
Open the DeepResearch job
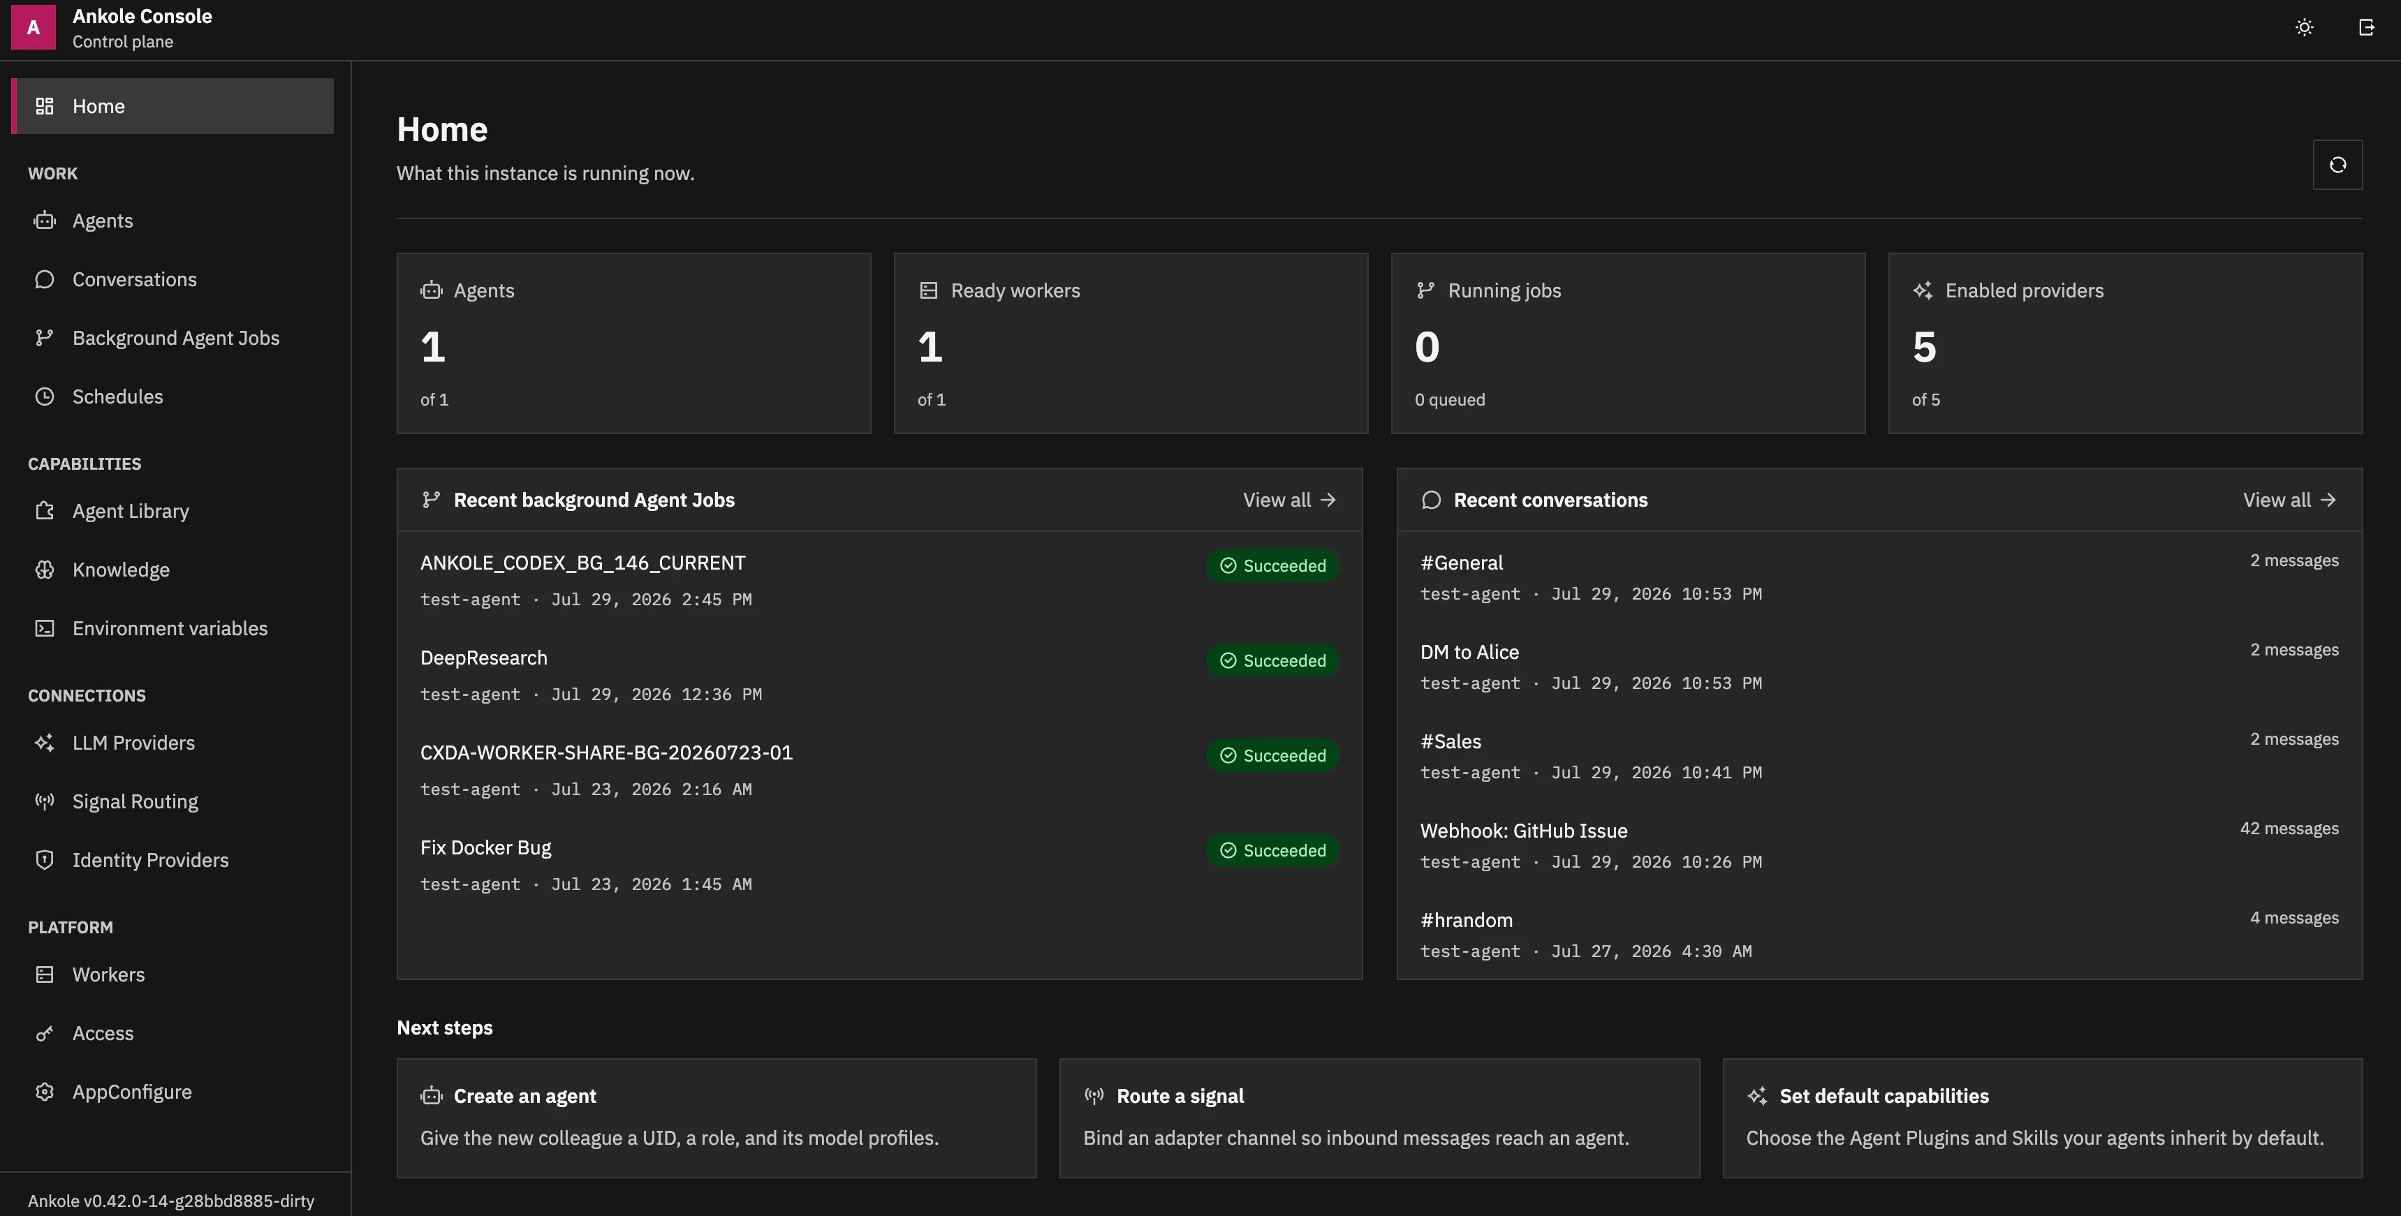click(x=879, y=676)
